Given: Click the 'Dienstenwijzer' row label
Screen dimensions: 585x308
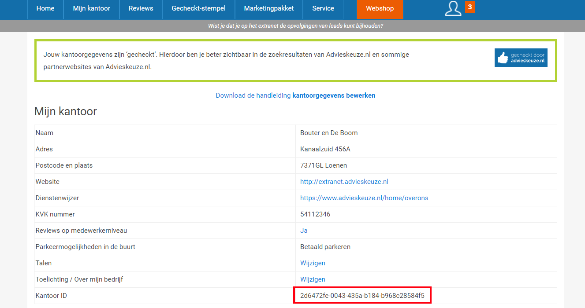Looking at the screenshot, I should (57, 198).
